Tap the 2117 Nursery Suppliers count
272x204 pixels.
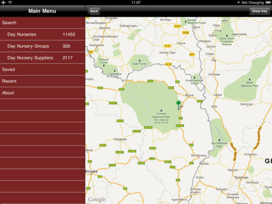(x=67, y=58)
